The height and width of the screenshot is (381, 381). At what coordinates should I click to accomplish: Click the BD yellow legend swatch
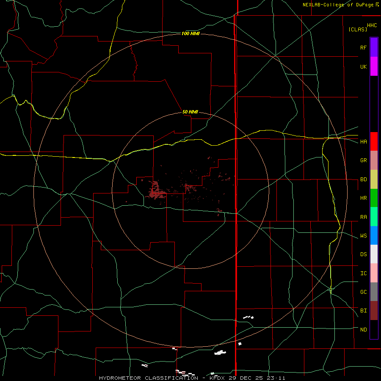coord(374,179)
